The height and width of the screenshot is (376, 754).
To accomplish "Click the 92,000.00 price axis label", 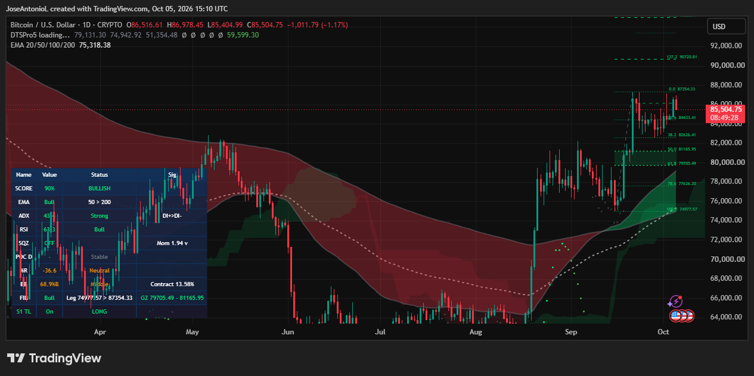I will (725, 46).
